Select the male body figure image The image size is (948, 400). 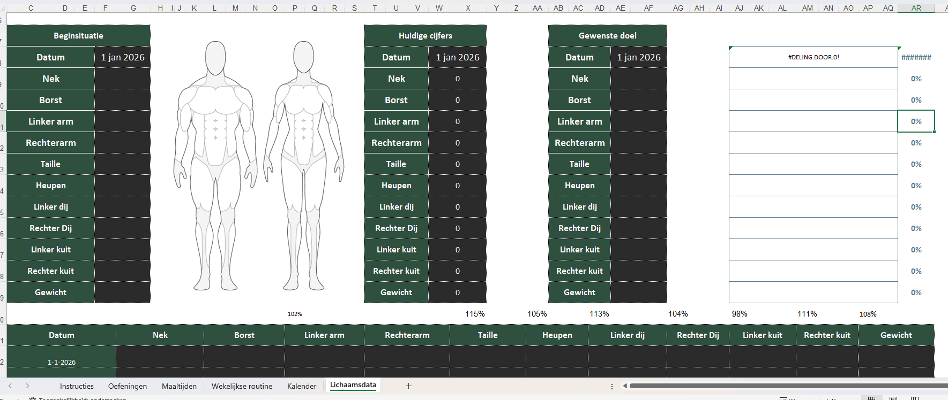(x=215, y=166)
